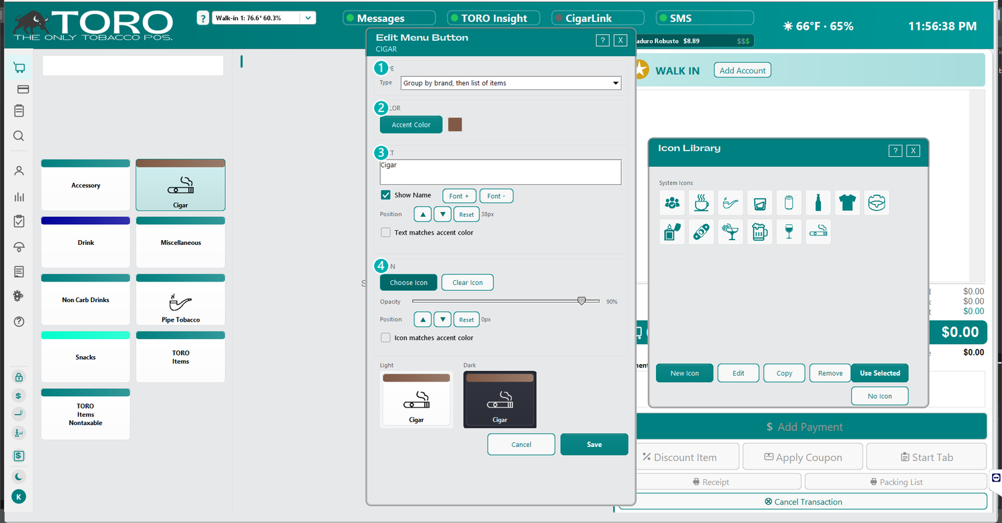Image resolution: width=1002 pixels, height=523 pixels.
Task: Select the cocktail glass icon in Icon Library
Action: click(x=731, y=231)
